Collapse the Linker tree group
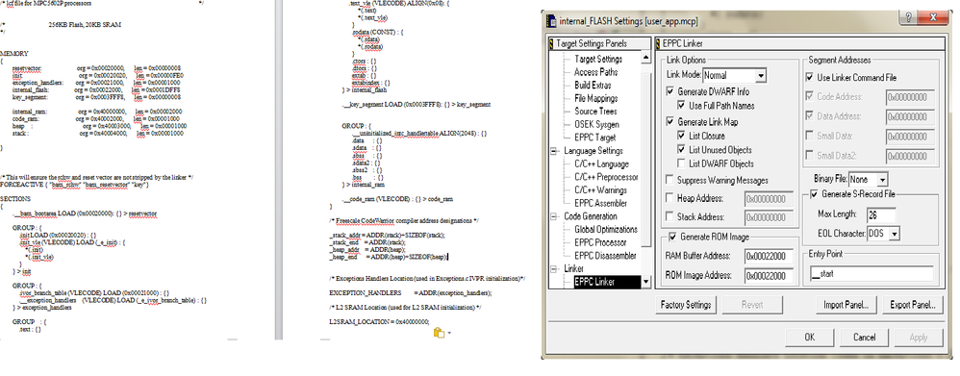960x376 pixels. pos(554,269)
